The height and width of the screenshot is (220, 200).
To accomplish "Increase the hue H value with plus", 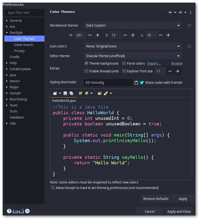I will (x=97, y=35).
